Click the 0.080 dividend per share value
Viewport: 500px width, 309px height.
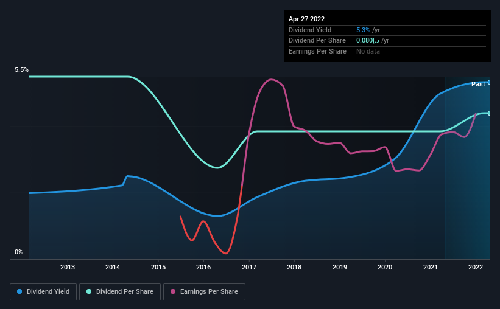click(368, 41)
